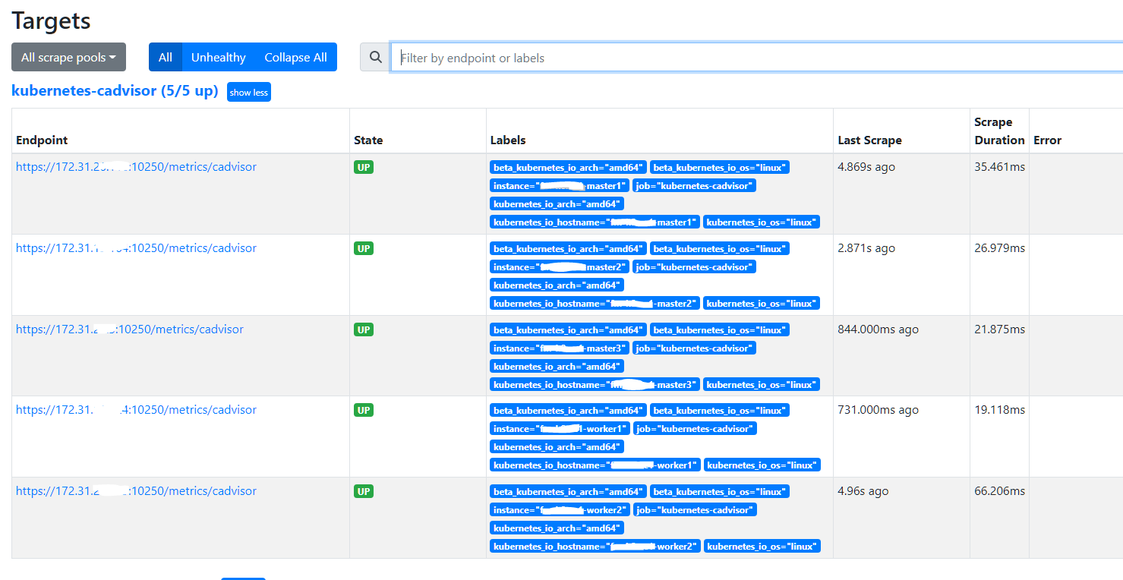
Task: Click the search magnifier icon
Action: tap(375, 58)
